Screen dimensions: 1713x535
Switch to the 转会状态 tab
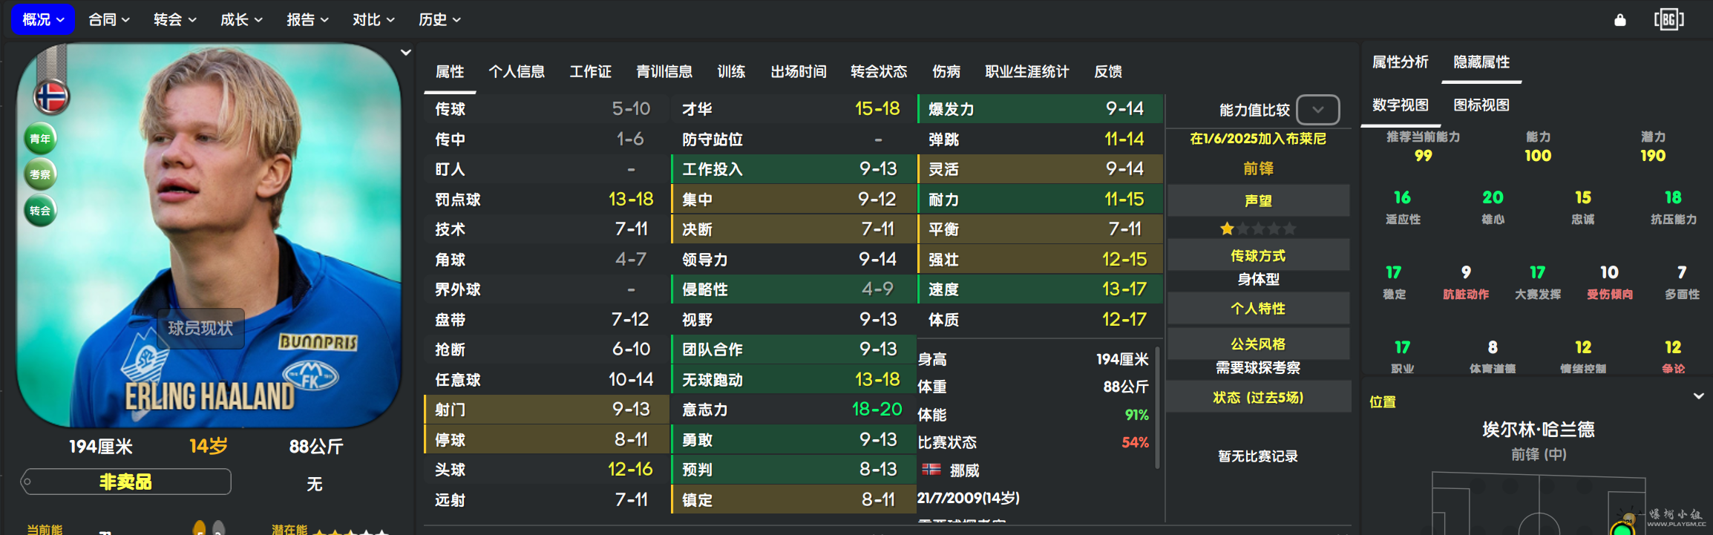coord(879,72)
